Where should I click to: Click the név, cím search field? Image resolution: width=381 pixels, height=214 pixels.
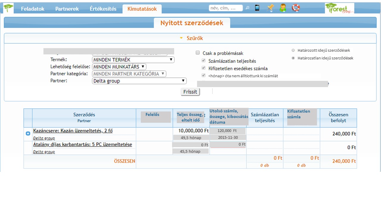226,8
